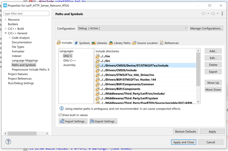Switch to the Source Location tab
228x151 pixels.
(x=145, y=43)
